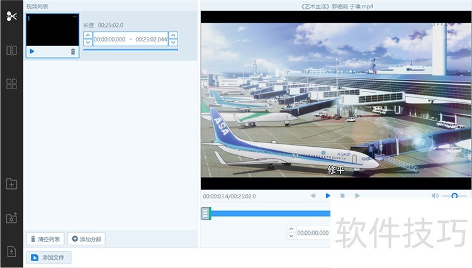This screenshot has width=472, height=268.
Task: Increase the segment start time with up arrow
Action: pyautogui.click(x=87, y=35)
